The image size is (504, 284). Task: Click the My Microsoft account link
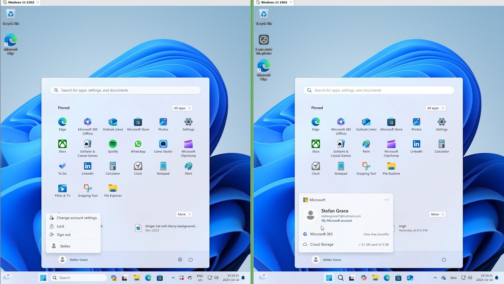pos(337,220)
